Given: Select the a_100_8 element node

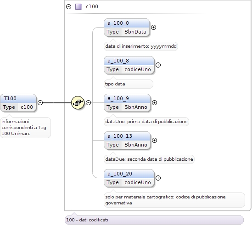Looking at the screenshot, I should (129, 65).
